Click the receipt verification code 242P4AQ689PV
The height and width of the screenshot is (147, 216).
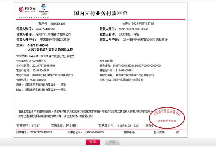point(95,132)
